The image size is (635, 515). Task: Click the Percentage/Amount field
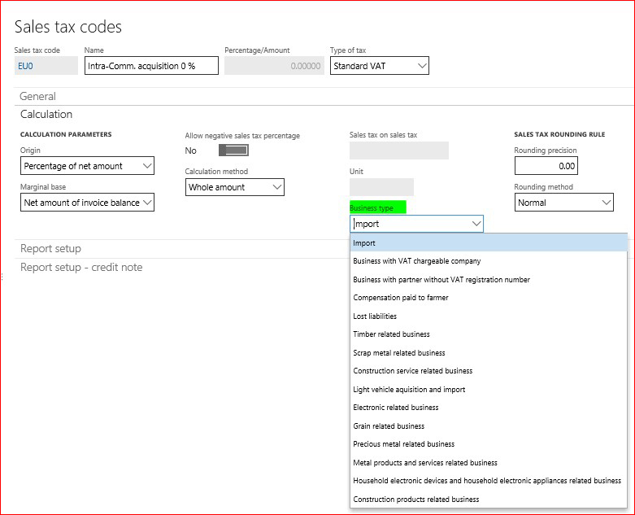click(x=274, y=66)
